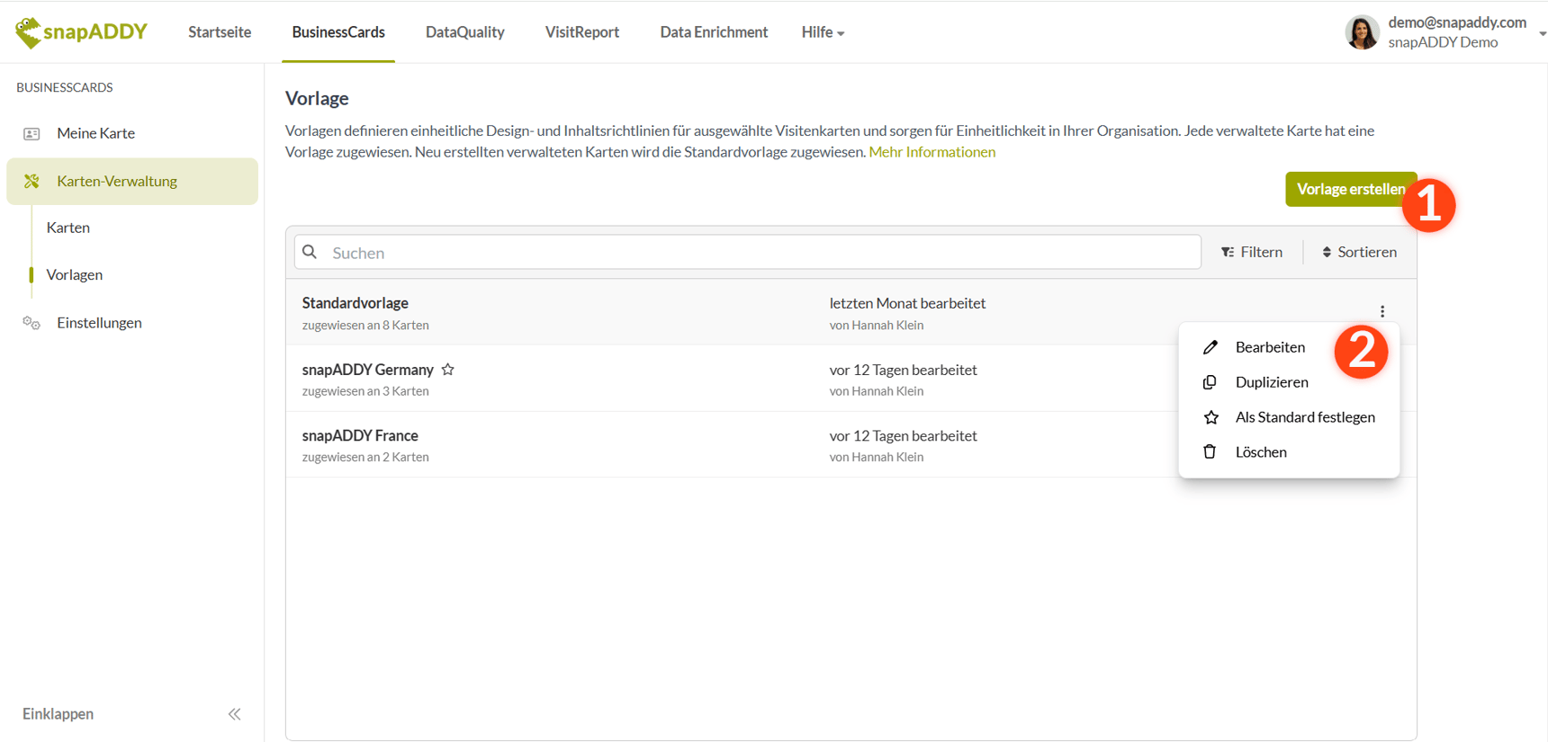The width and height of the screenshot is (1548, 742).
Task: Click the magnifier icon in search bar
Action: [x=310, y=253]
